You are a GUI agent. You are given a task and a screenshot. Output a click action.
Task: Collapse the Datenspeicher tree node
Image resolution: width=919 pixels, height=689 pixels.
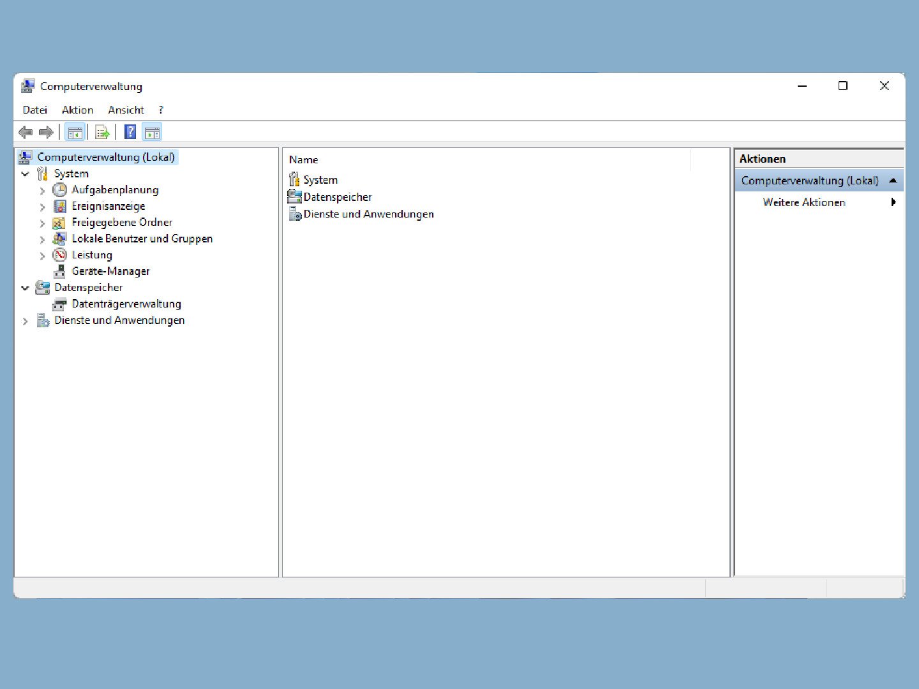click(26, 288)
